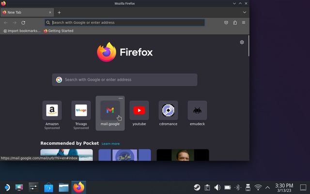310x194 pixels.
Task: Expand hidden system tray icons arrow
Action: (267, 187)
